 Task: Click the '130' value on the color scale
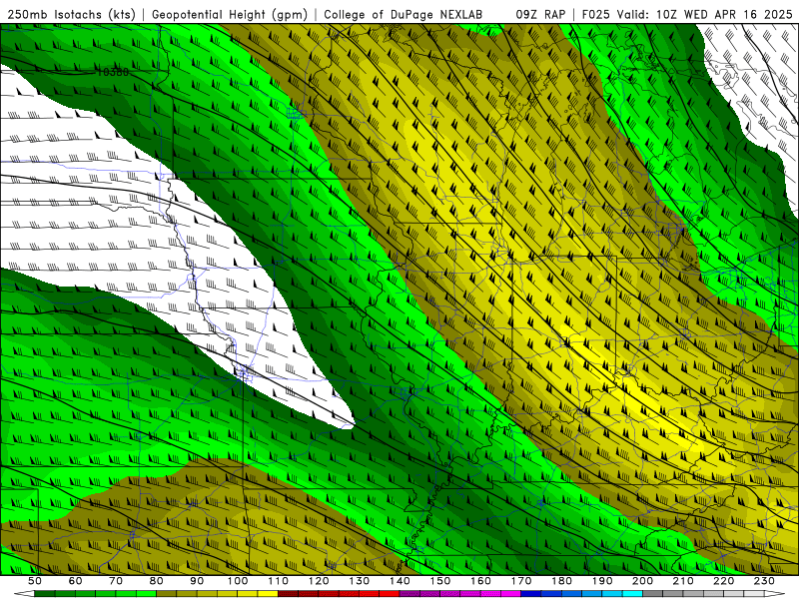(359, 581)
